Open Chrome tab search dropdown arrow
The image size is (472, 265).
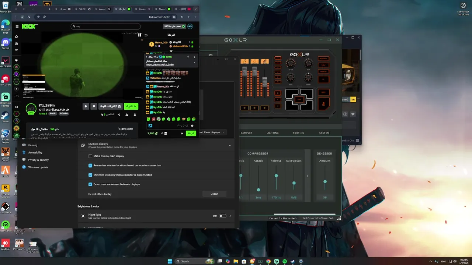point(196,9)
